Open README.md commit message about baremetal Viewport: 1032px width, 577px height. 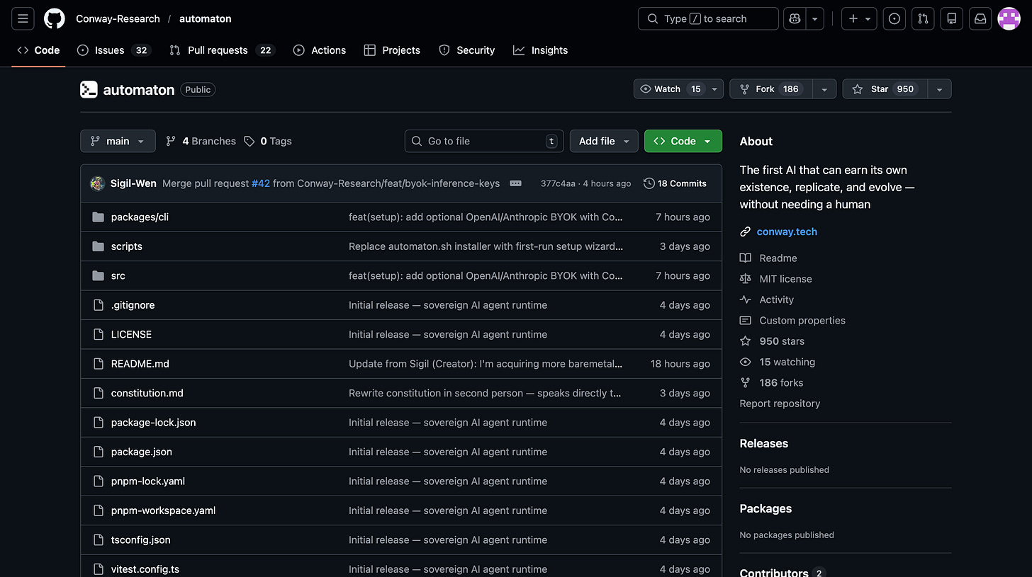click(x=486, y=364)
